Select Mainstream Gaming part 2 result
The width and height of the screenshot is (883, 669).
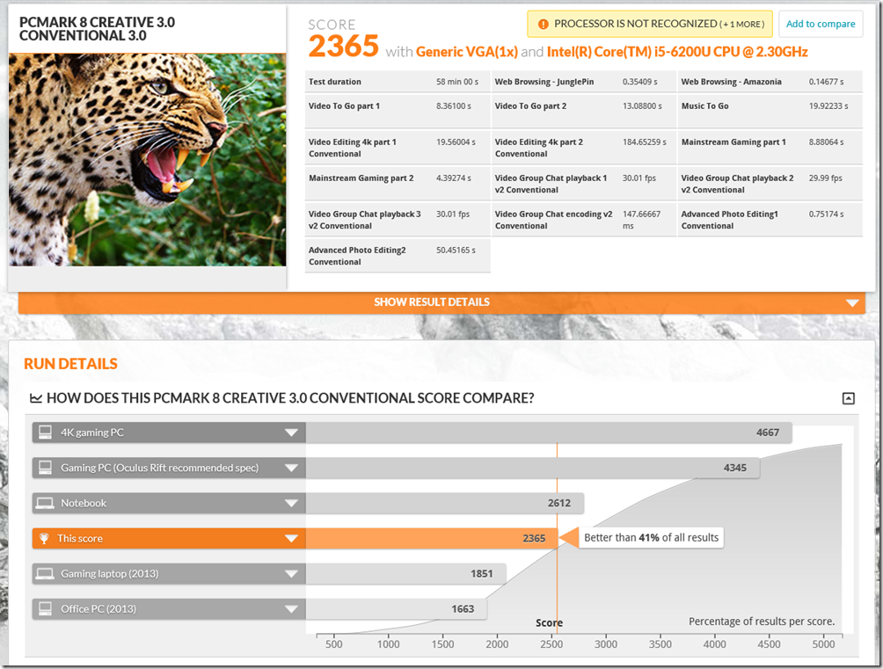(x=398, y=184)
